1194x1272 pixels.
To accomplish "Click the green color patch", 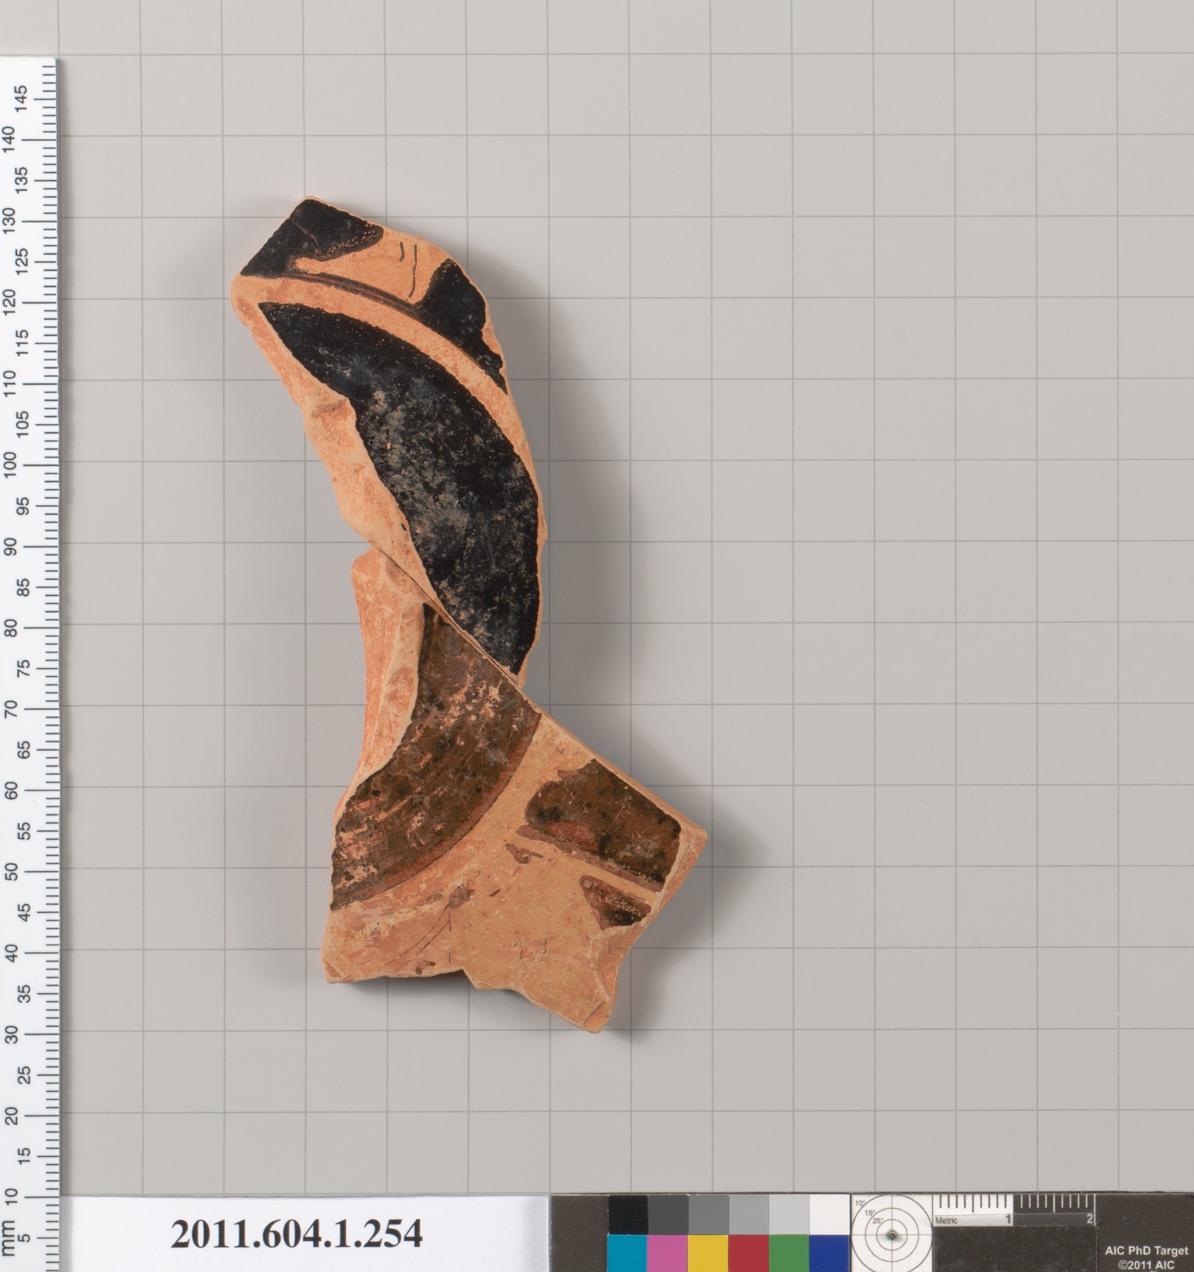I will 788,1253.
